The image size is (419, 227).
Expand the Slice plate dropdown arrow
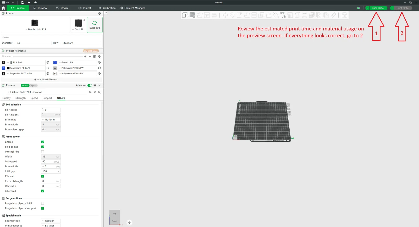click(x=367, y=8)
